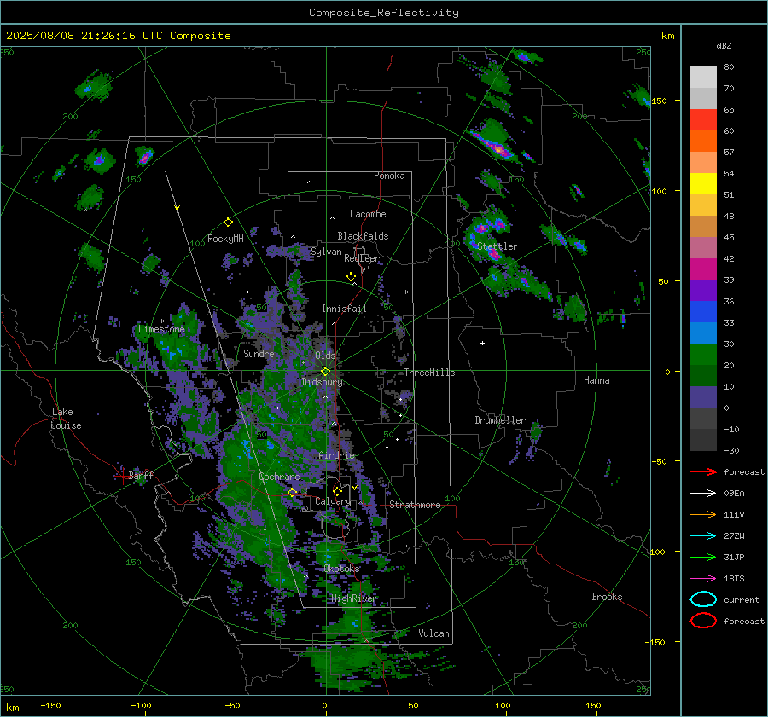The width and height of the screenshot is (768, 717).
Task: Click the HighRiver town label
Action: point(353,598)
